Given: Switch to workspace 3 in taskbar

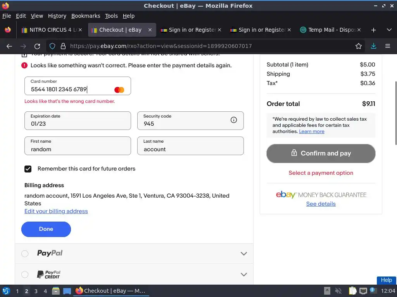Looking at the screenshot, I should (x=36, y=291).
